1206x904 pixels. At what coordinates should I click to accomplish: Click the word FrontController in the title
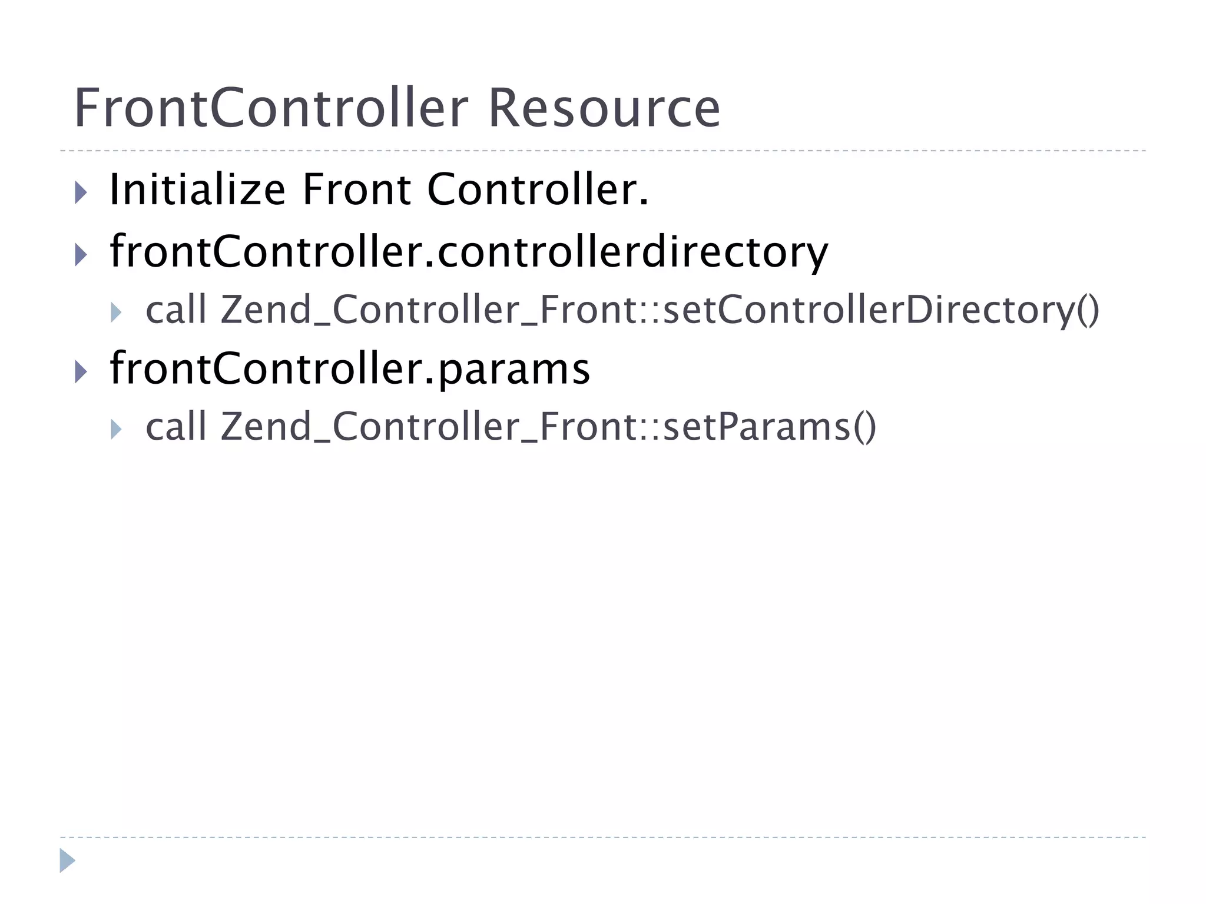271,108
